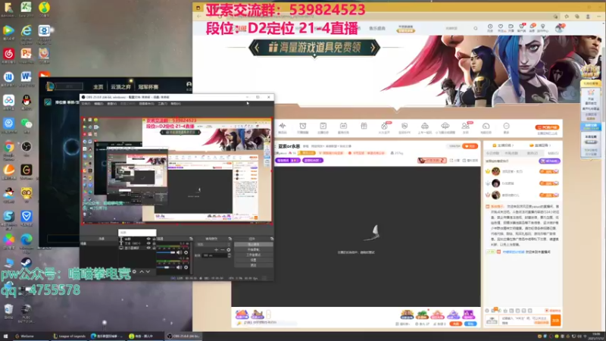Image resolution: width=606 pixels, height=341 pixels.
Task: Click the top-ranked viewer avatar with crown
Action: coord(496,171)
